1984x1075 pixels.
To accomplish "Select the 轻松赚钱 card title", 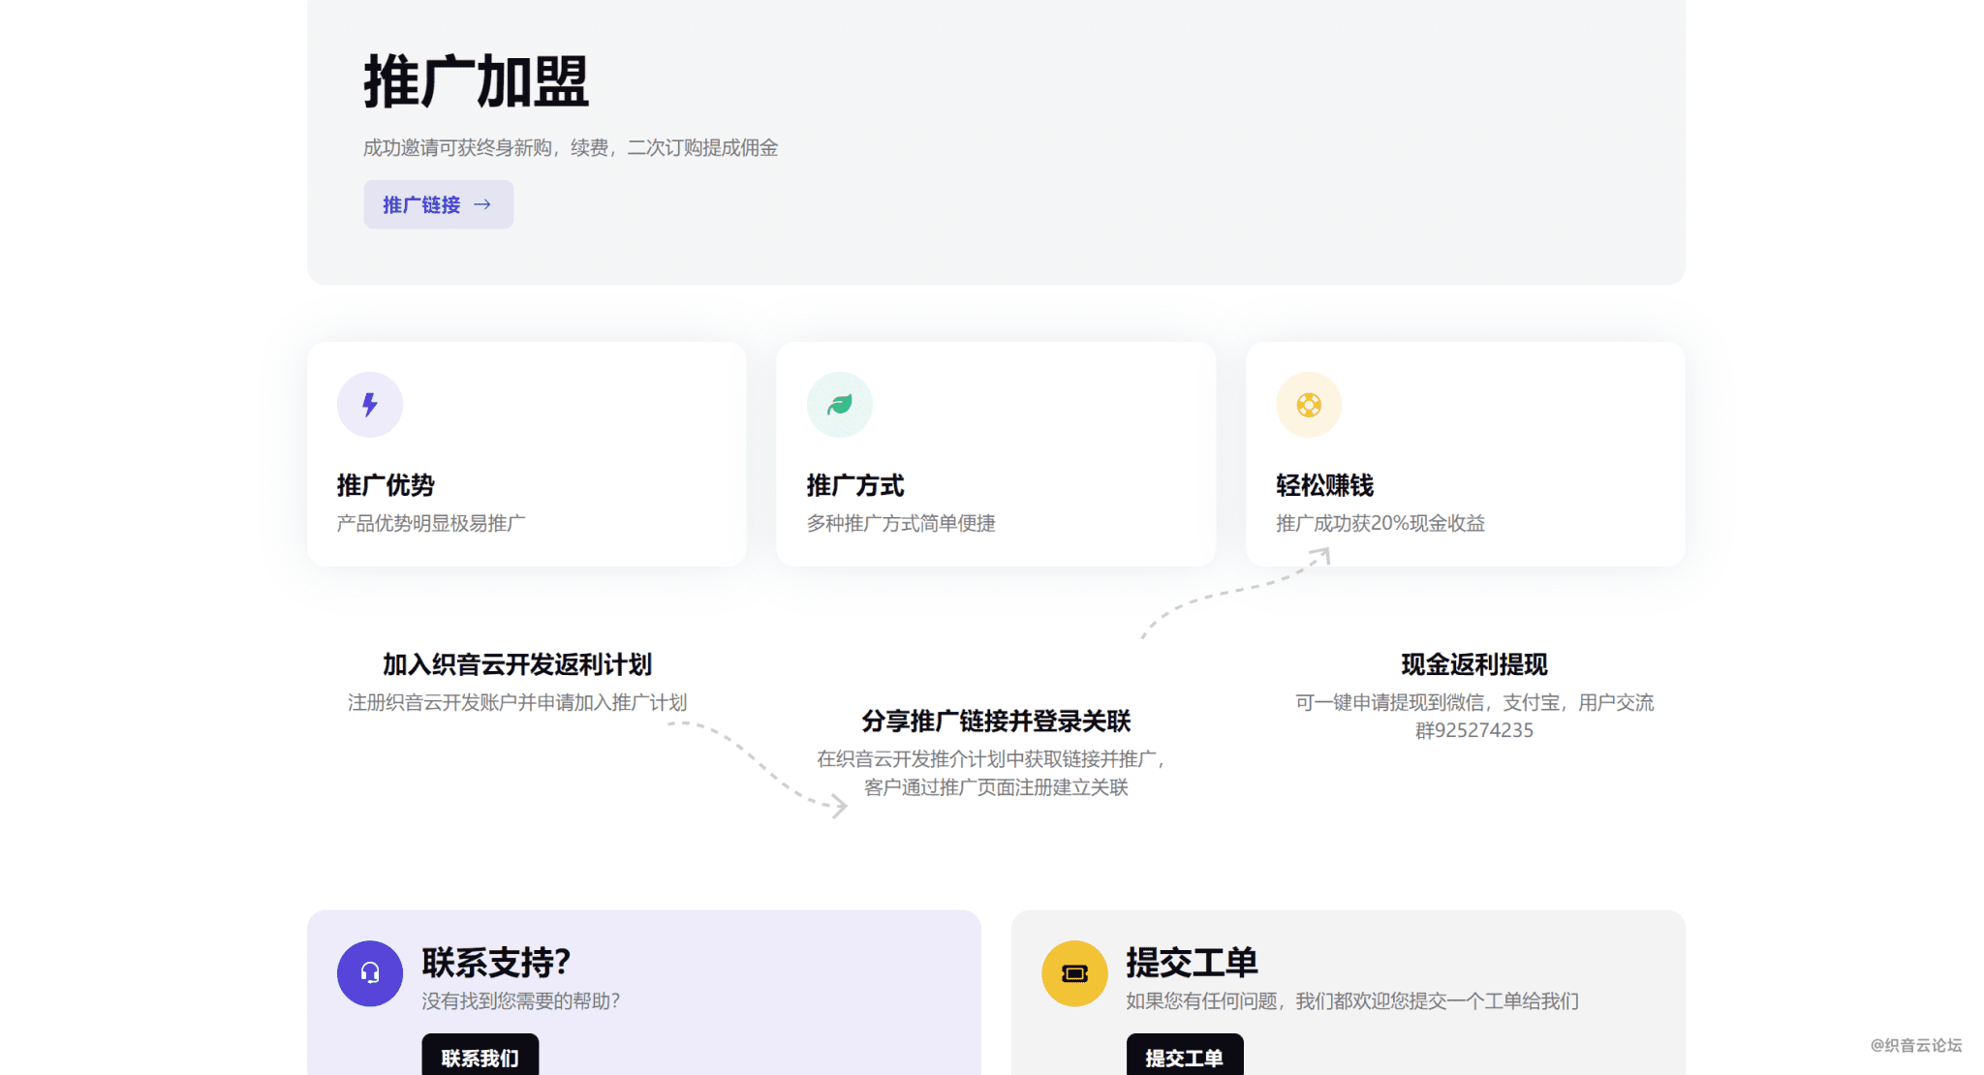I will tap(1324, 485).
